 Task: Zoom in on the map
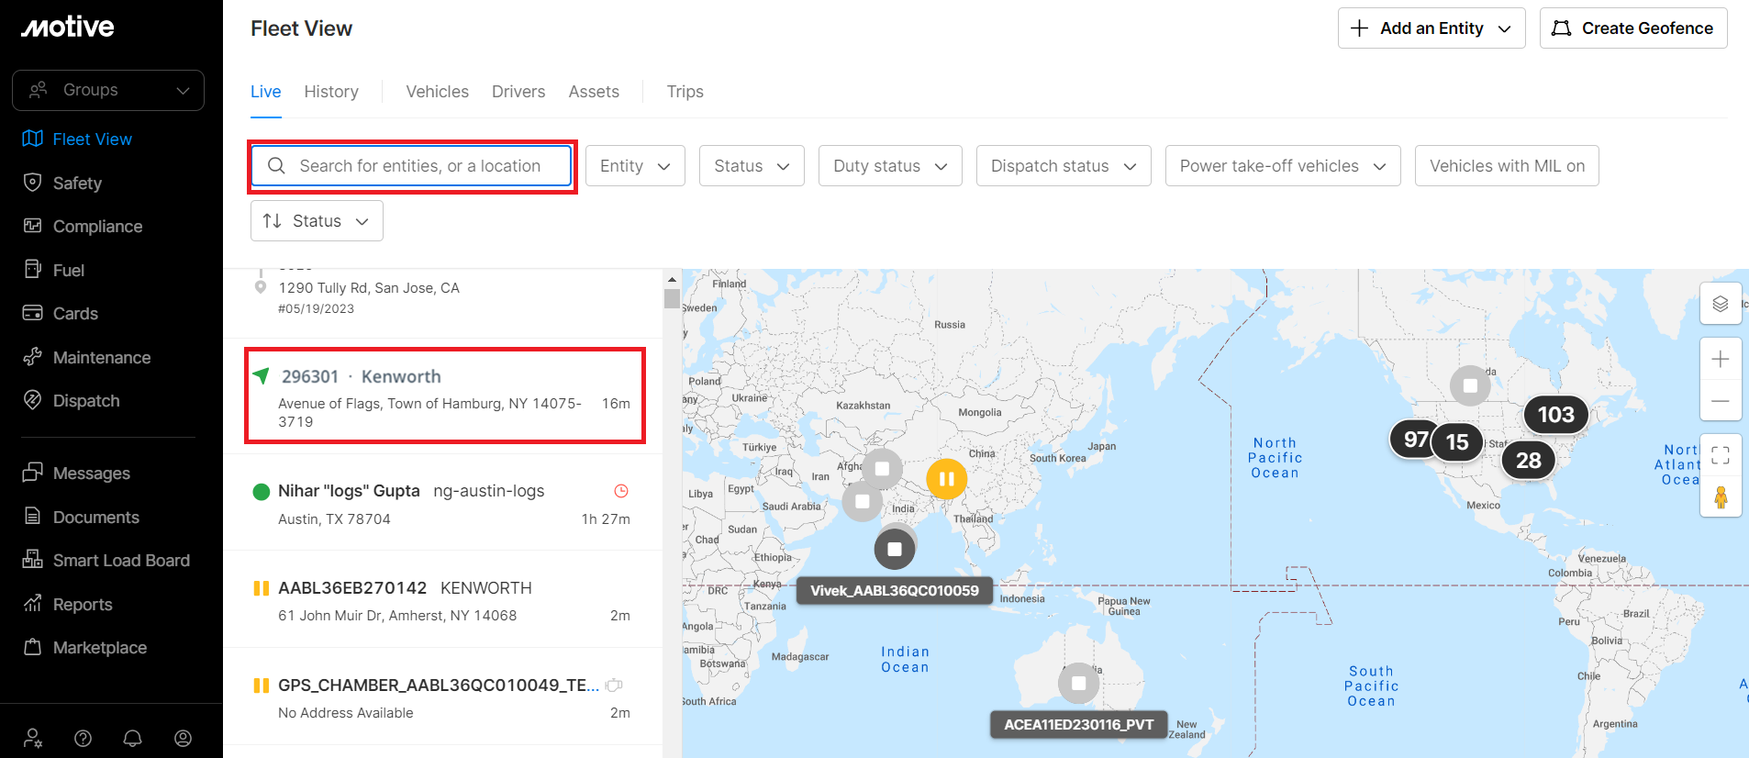[x=1720, y=359]
